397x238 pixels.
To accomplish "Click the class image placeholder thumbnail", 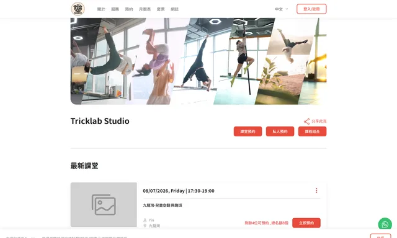I will [104, 205].
